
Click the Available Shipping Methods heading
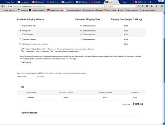31,20
